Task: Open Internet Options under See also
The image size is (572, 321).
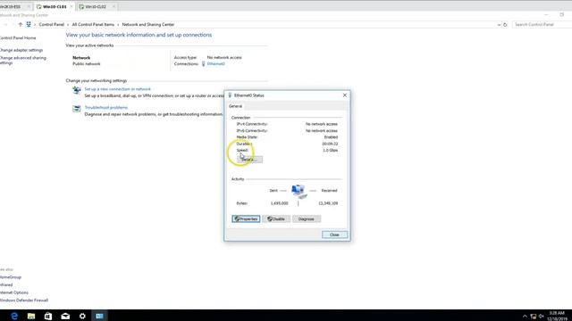Action: pyautogui.click(x=14, y=292)
